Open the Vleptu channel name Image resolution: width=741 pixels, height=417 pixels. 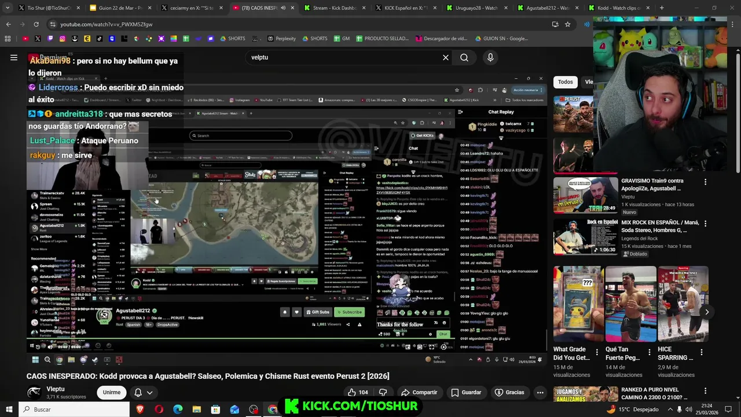[x=56, y=389]
